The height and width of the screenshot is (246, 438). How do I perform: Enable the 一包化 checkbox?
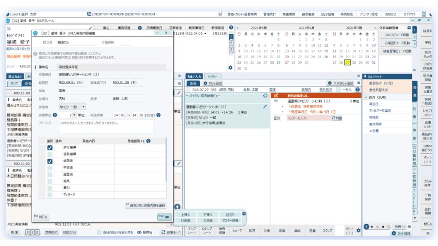337,90
